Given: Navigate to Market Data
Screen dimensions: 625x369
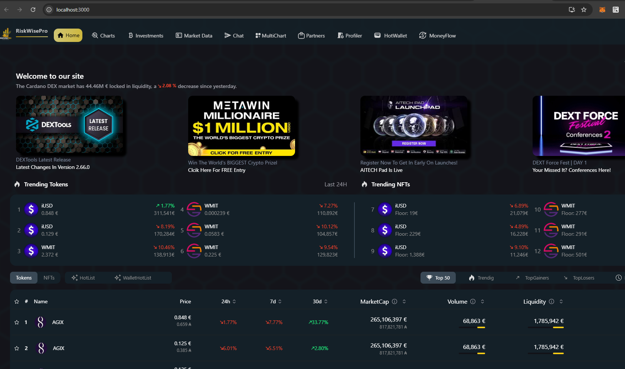Looking at the screenshot, I should 194,35.
